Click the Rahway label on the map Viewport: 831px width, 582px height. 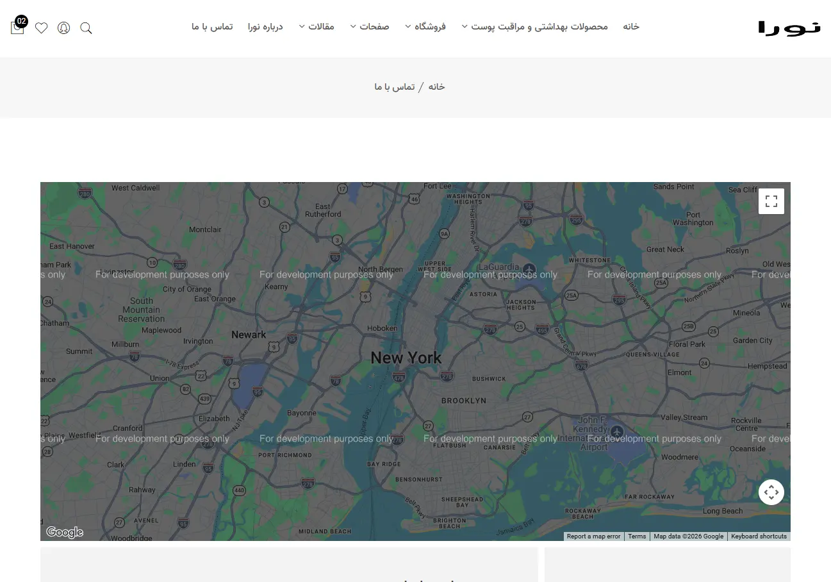(x=142, y=490)
